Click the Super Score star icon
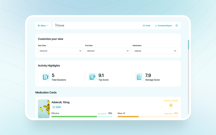Image resolution: width=216 pixels, height=135 pixels. (171, 105)
